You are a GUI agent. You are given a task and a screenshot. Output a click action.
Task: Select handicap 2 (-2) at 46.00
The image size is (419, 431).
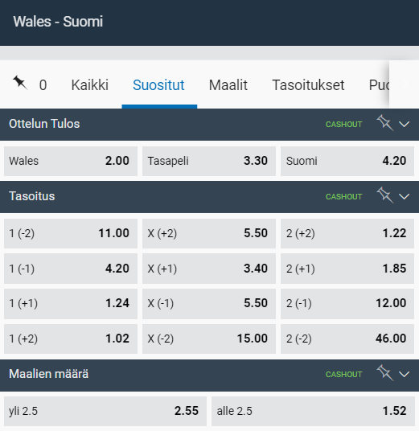tap(347, 339)
